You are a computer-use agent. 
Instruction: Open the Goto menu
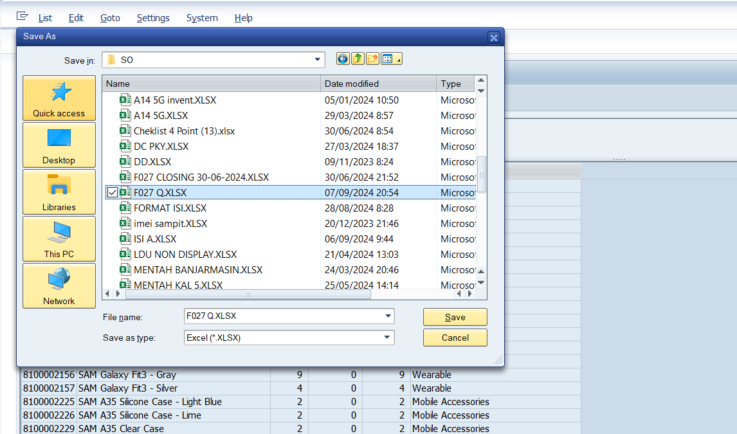[x=110, y=18]
